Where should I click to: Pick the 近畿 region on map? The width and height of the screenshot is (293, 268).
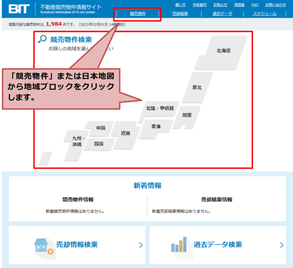(x=125, y=133)
